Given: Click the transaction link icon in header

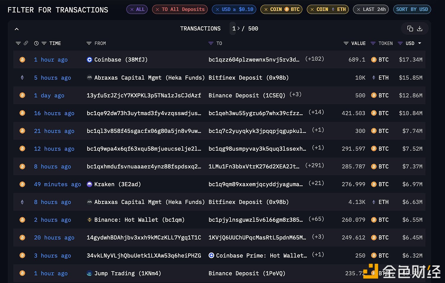Looking at the screenshot, I should 26,43.
